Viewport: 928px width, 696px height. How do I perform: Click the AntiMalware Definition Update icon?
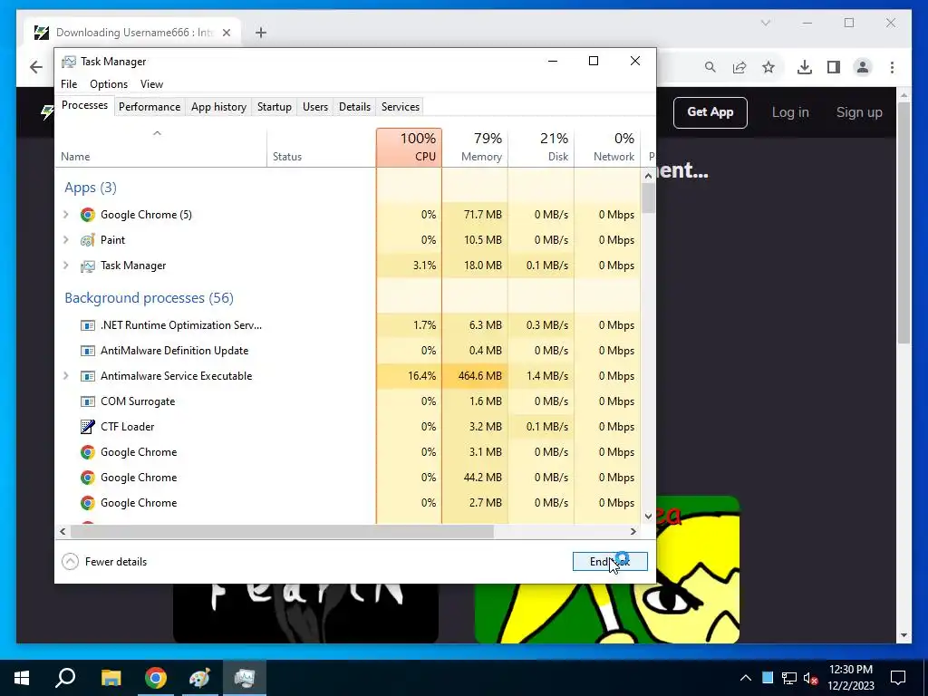[88, 351]
